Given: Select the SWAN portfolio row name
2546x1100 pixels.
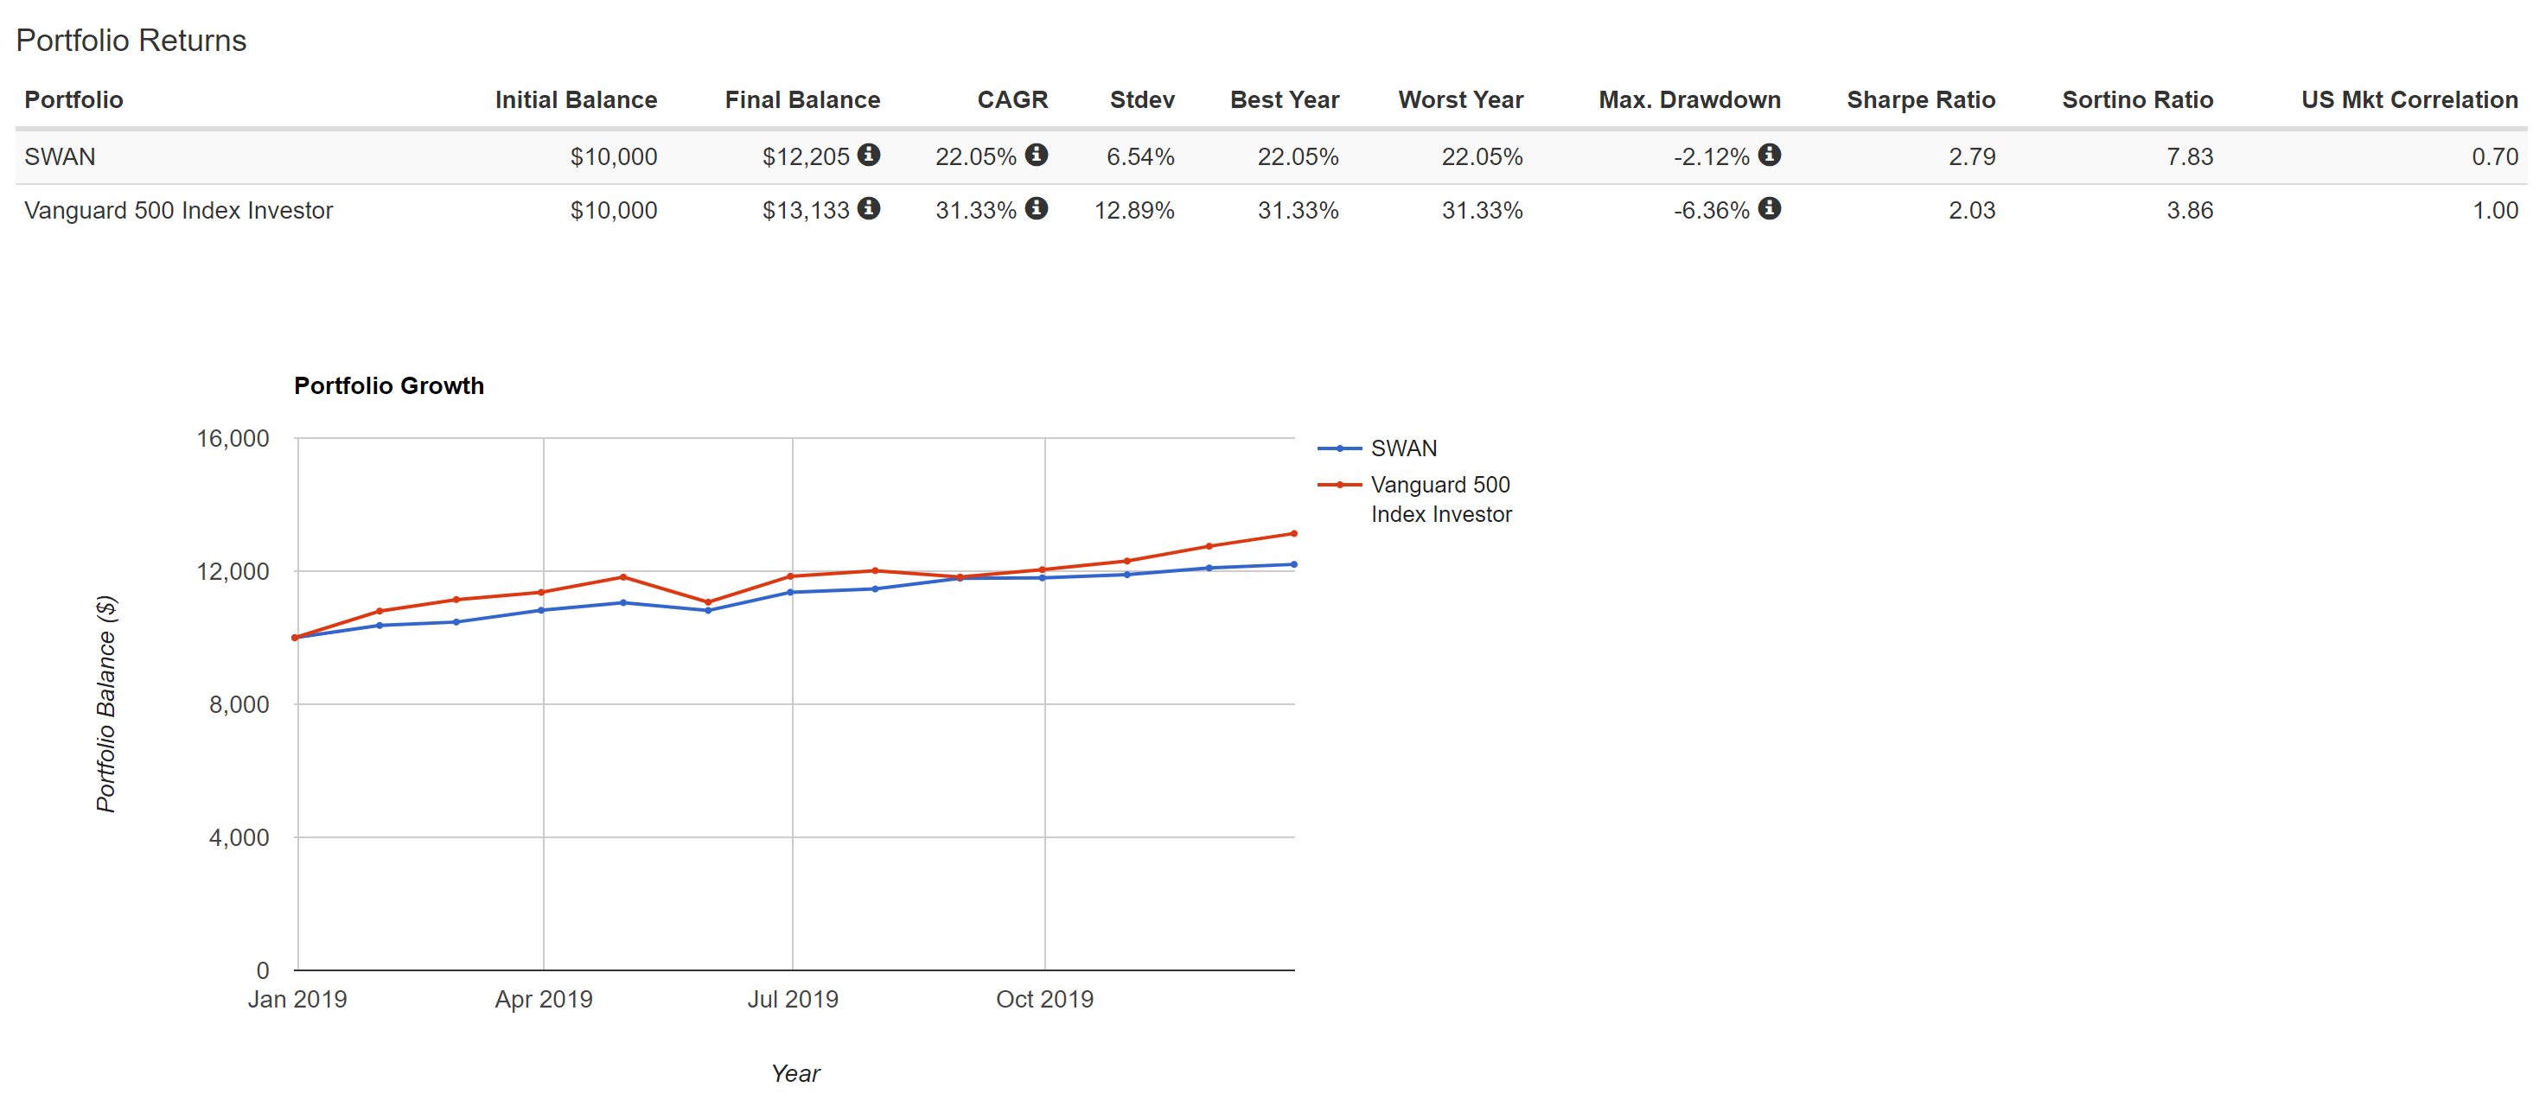Looking at the screenshot, I should point(61,157).
